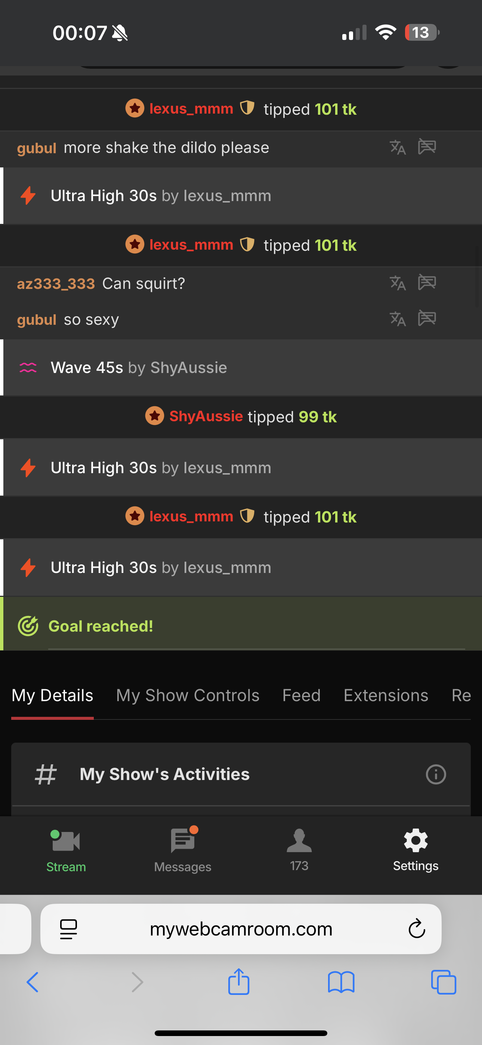
Task: Open Safari share sheet
Action: 238,982
